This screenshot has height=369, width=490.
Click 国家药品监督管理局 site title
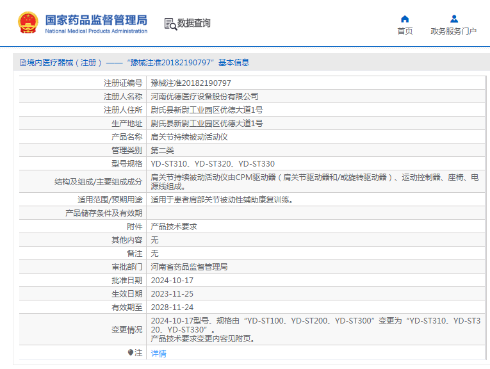(x=96, y=20)
